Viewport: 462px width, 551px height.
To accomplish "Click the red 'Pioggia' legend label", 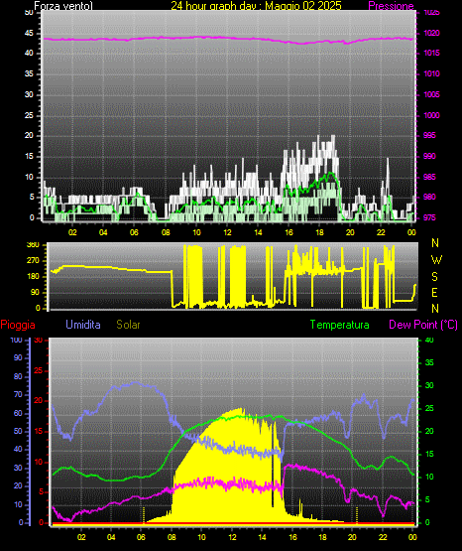I will click(x=18, y=325).
